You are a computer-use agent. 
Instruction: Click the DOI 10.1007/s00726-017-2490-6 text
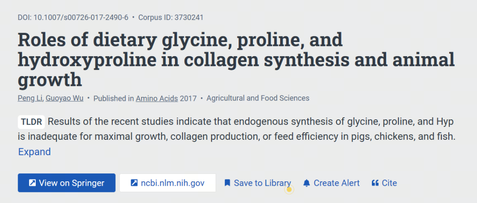click(x=73, y=17)
